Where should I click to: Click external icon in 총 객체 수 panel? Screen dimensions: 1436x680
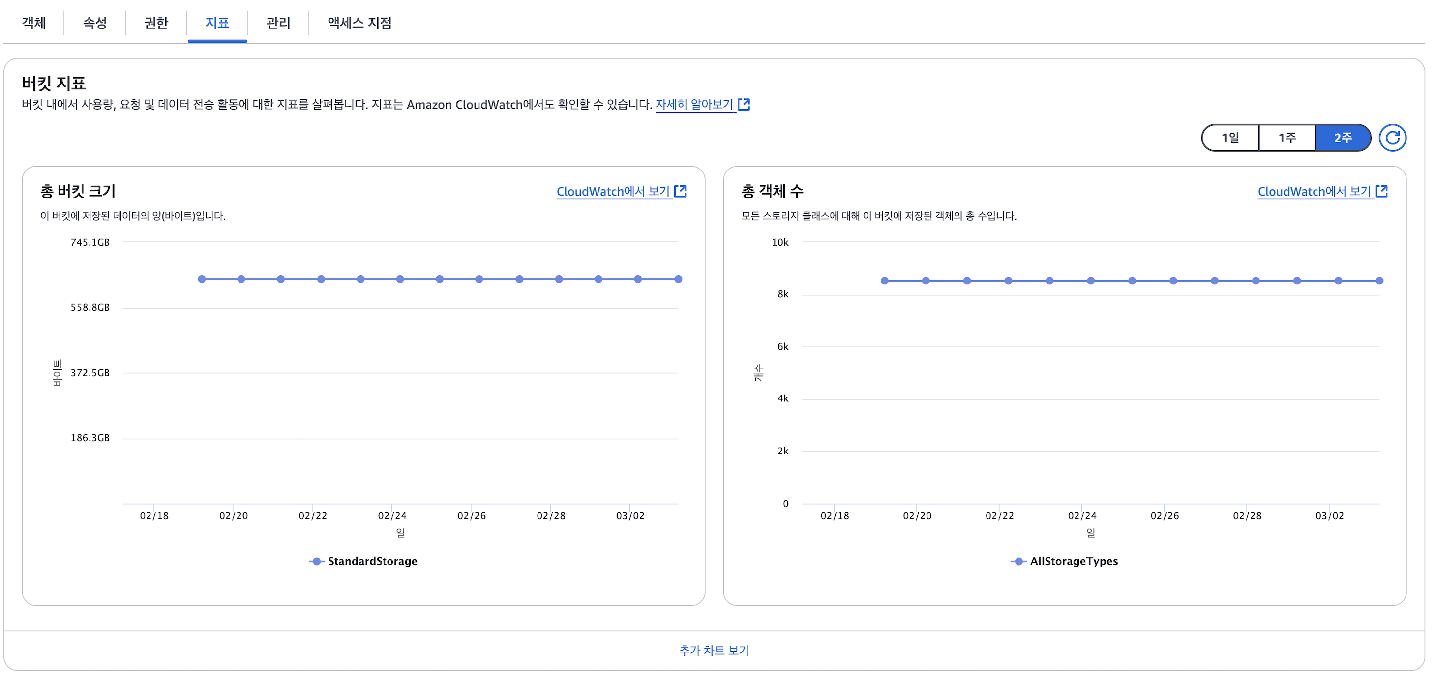click(1381, 191)
